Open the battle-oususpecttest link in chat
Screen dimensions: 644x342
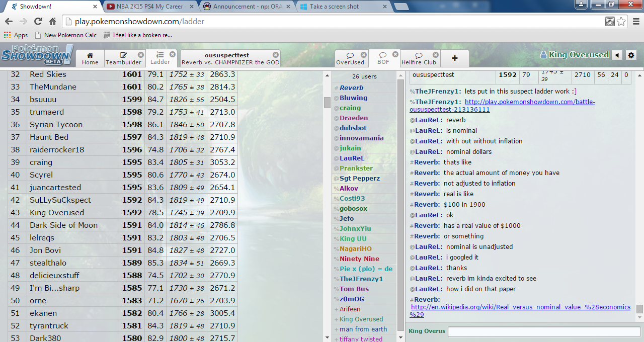click(529, 102)
